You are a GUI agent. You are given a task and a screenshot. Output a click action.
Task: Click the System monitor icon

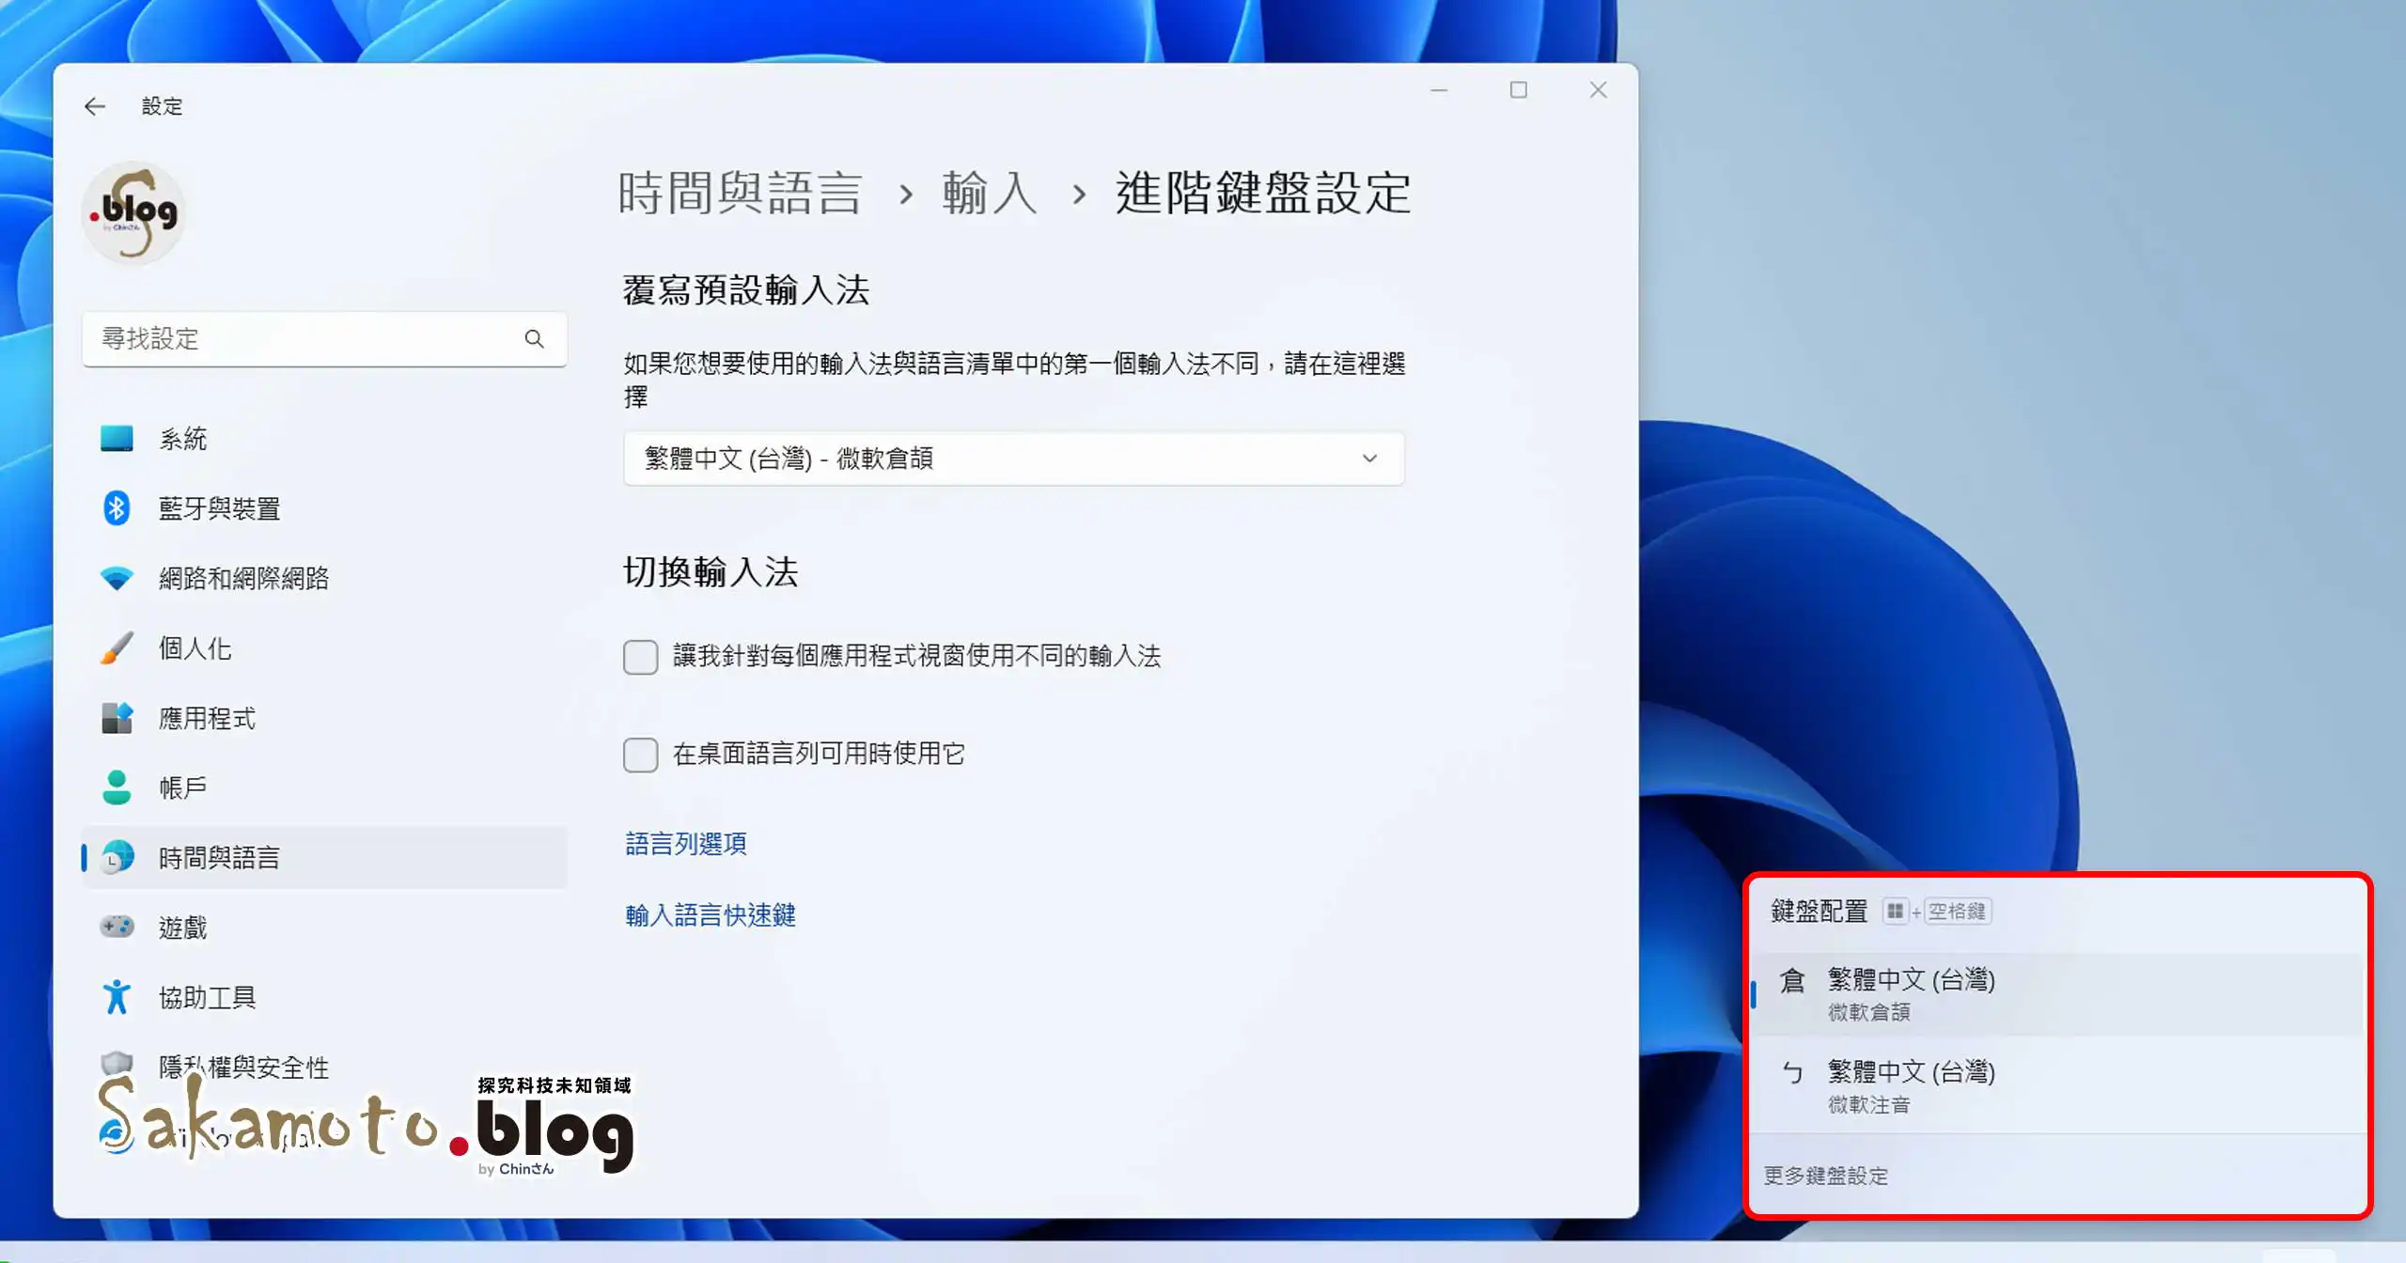(x=117, y=438)
